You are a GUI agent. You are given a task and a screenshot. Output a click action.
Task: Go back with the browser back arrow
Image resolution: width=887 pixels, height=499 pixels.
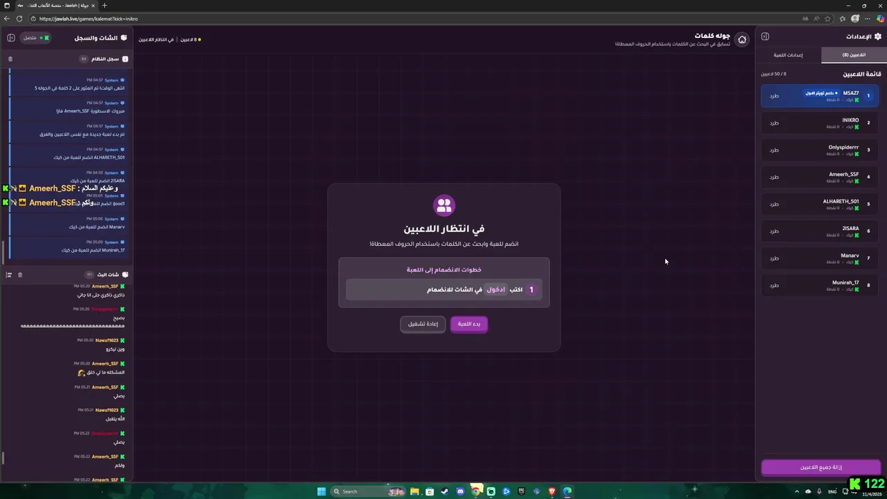[7, 19]
